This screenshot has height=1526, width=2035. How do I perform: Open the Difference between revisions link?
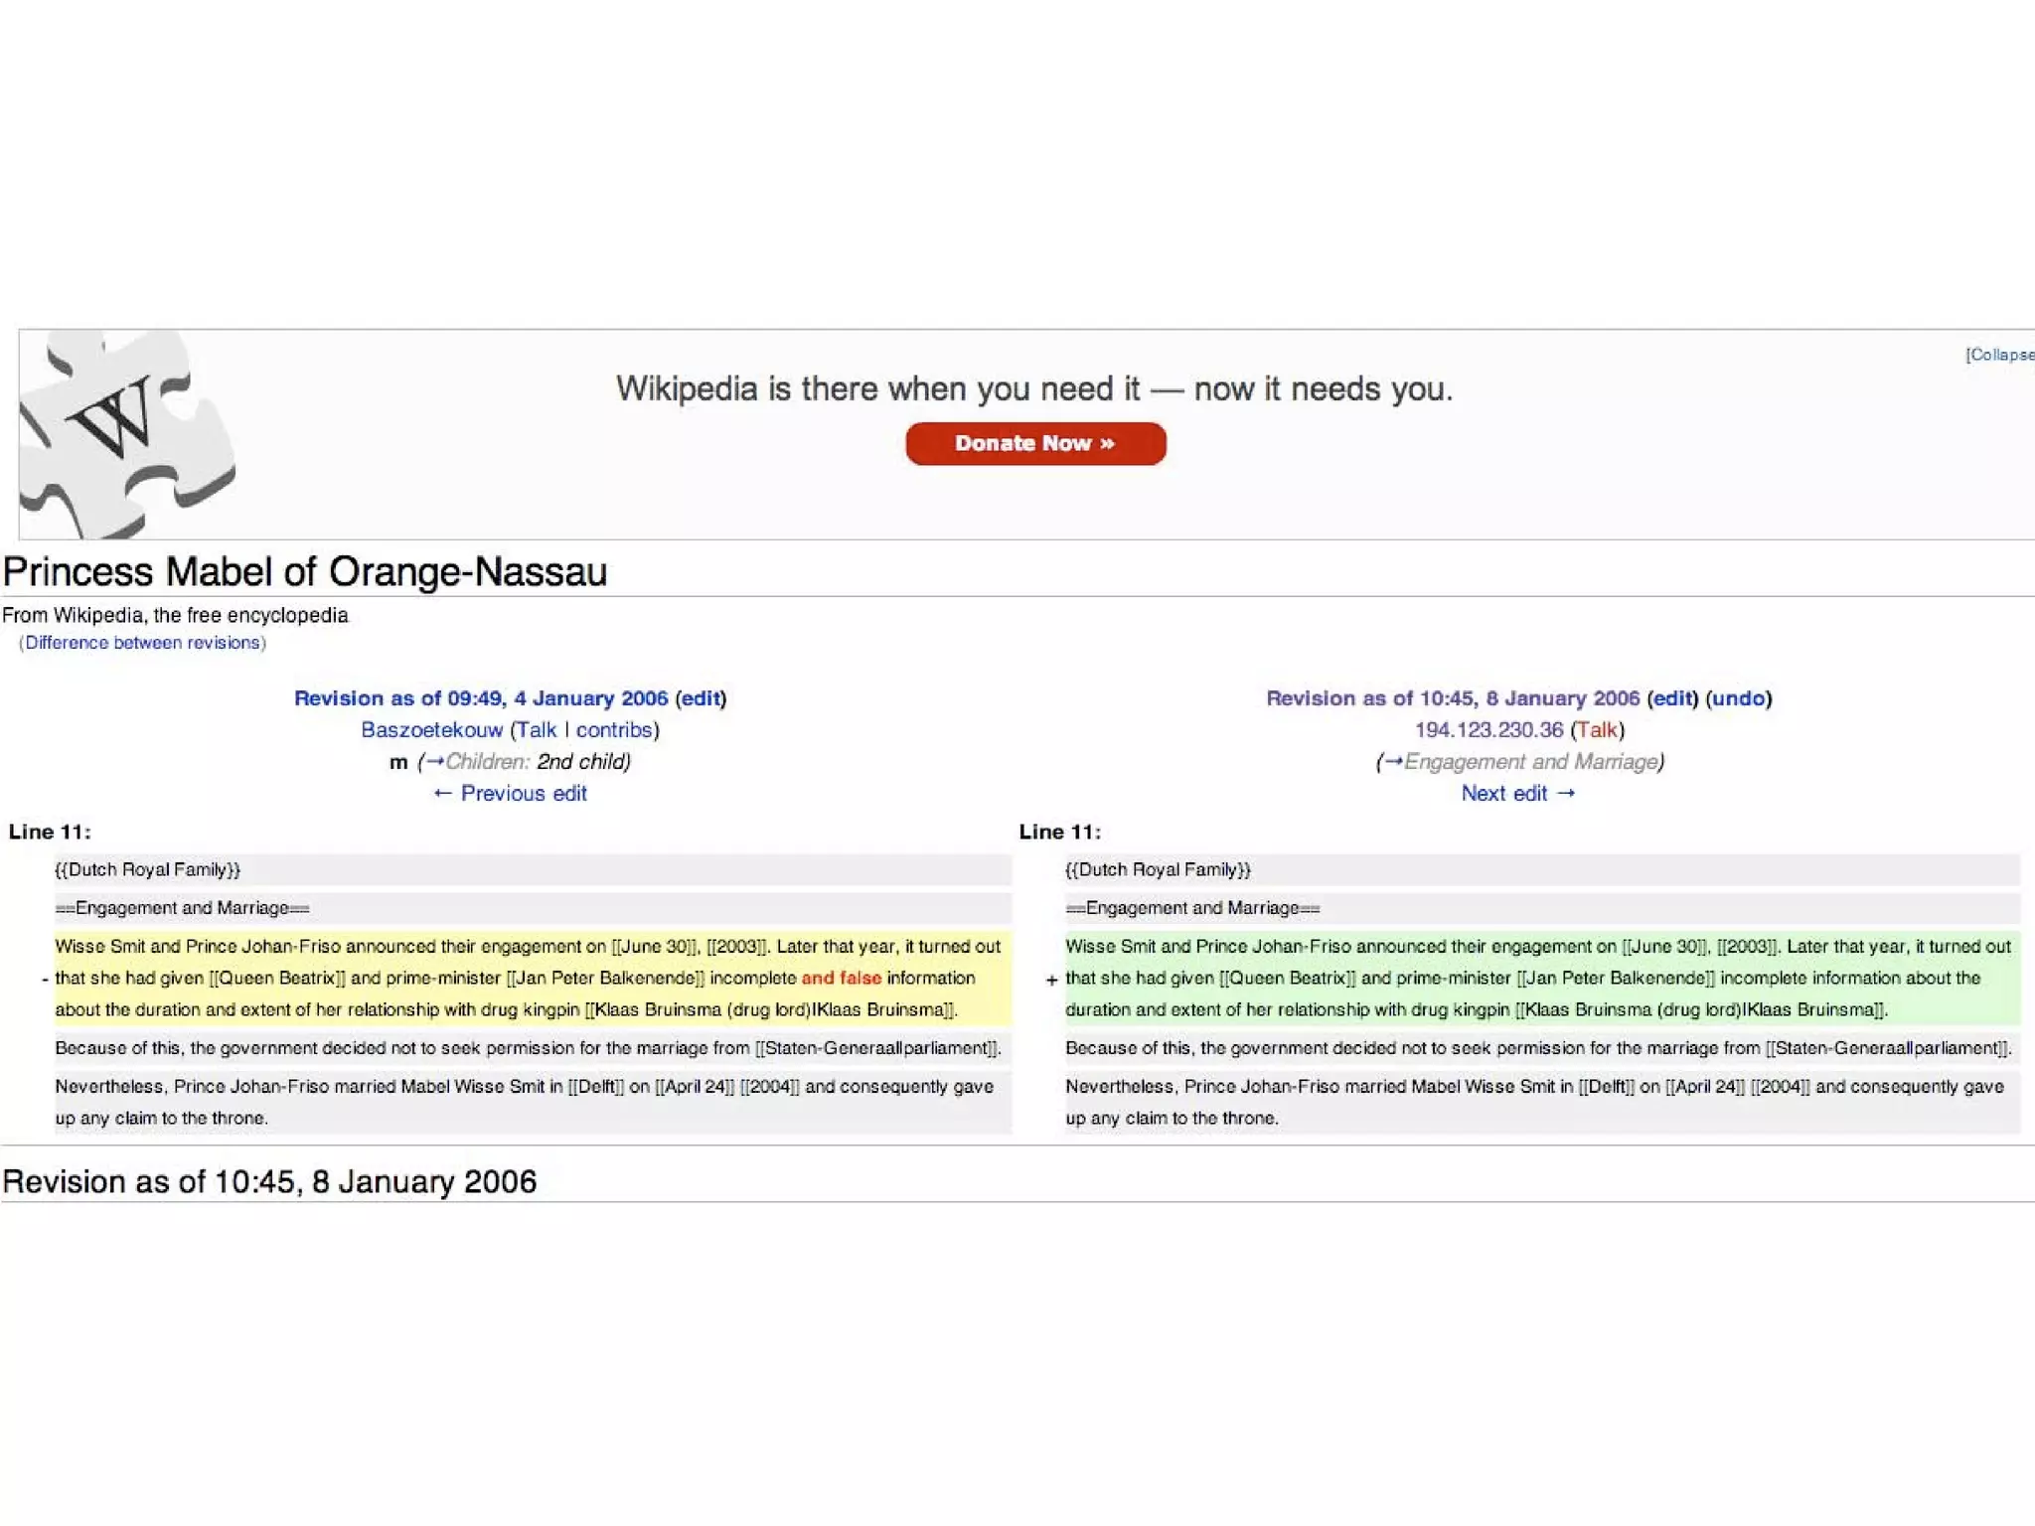pos(142,643)
